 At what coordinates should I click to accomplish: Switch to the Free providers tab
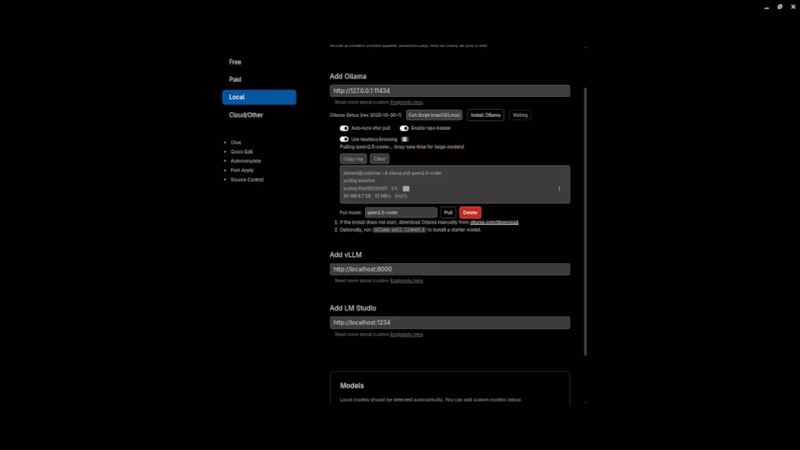[x=235, y=62]
